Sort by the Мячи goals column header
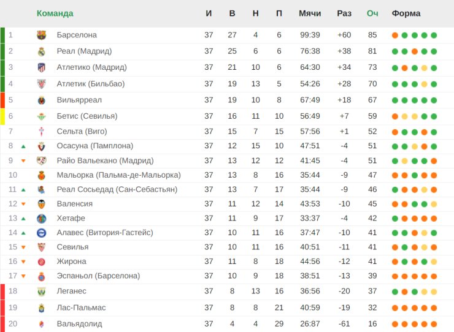 [310, 13]
